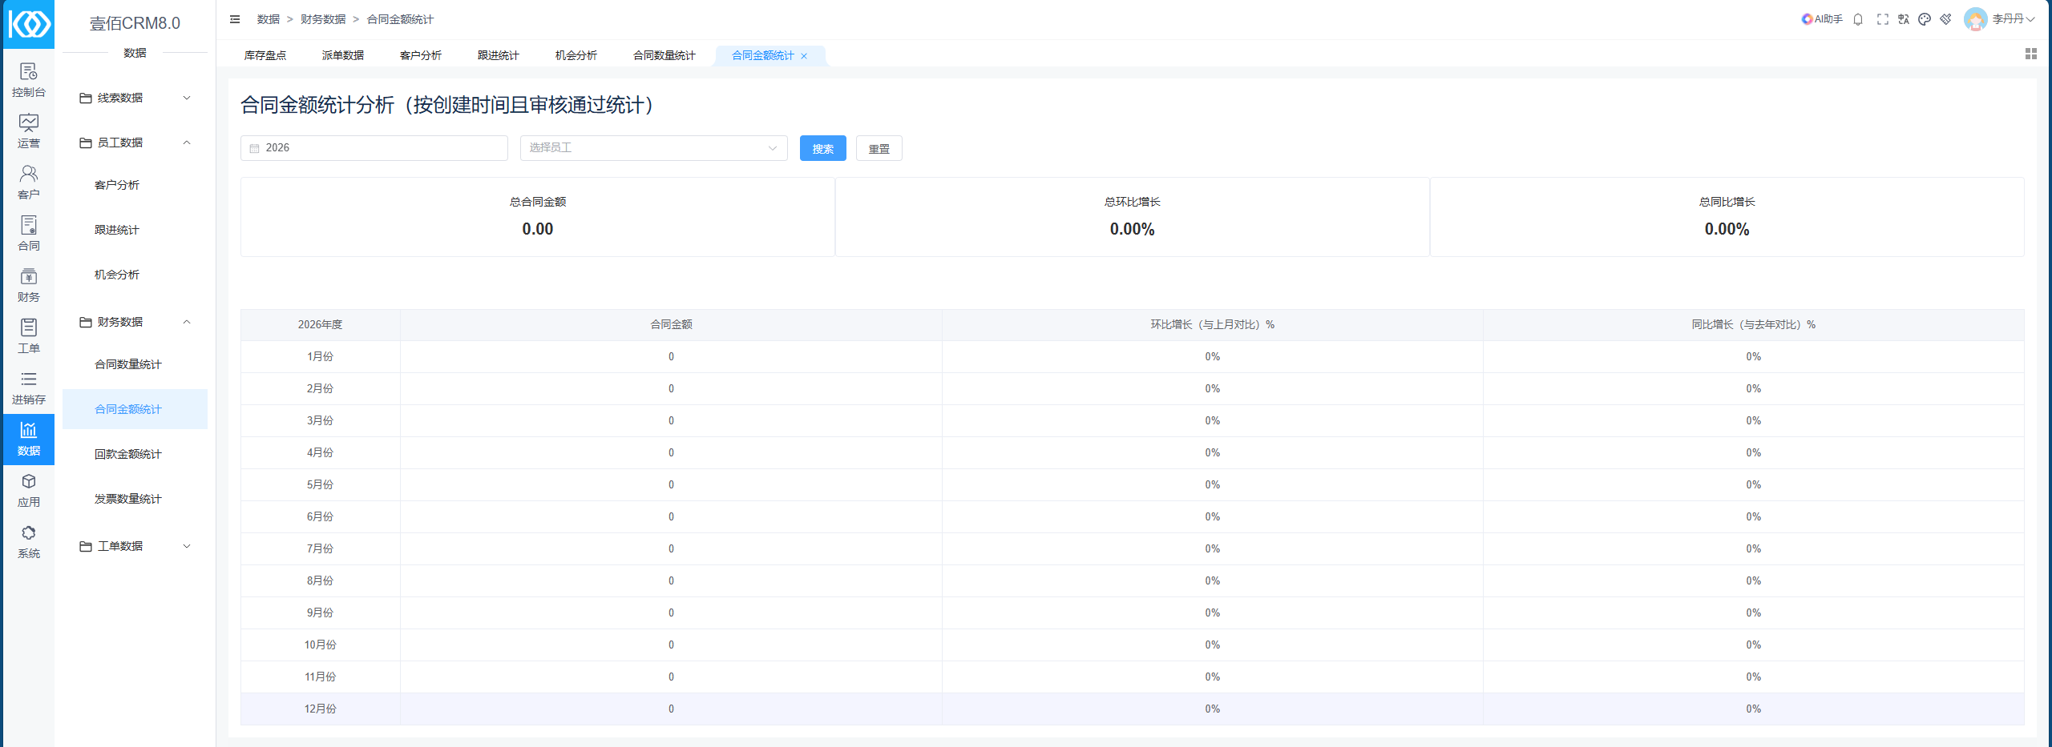Expand the 线索数据 menu group
This screenshot has height=747, width=2052.
click(x=135, y=98)
